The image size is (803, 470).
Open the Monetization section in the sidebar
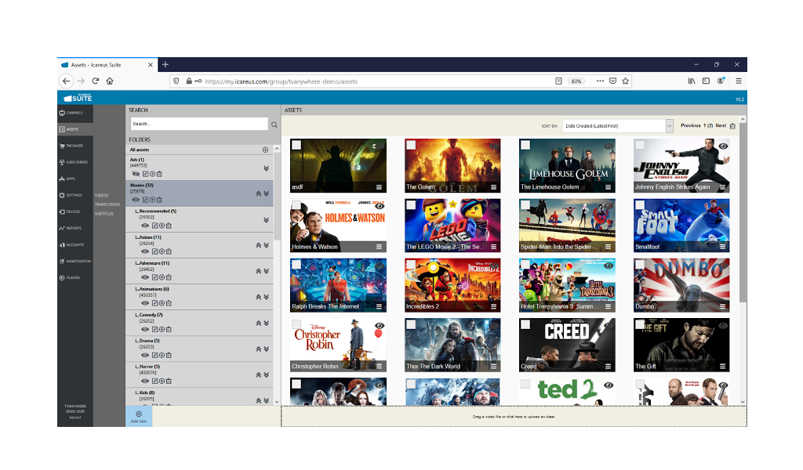(74, 262)
